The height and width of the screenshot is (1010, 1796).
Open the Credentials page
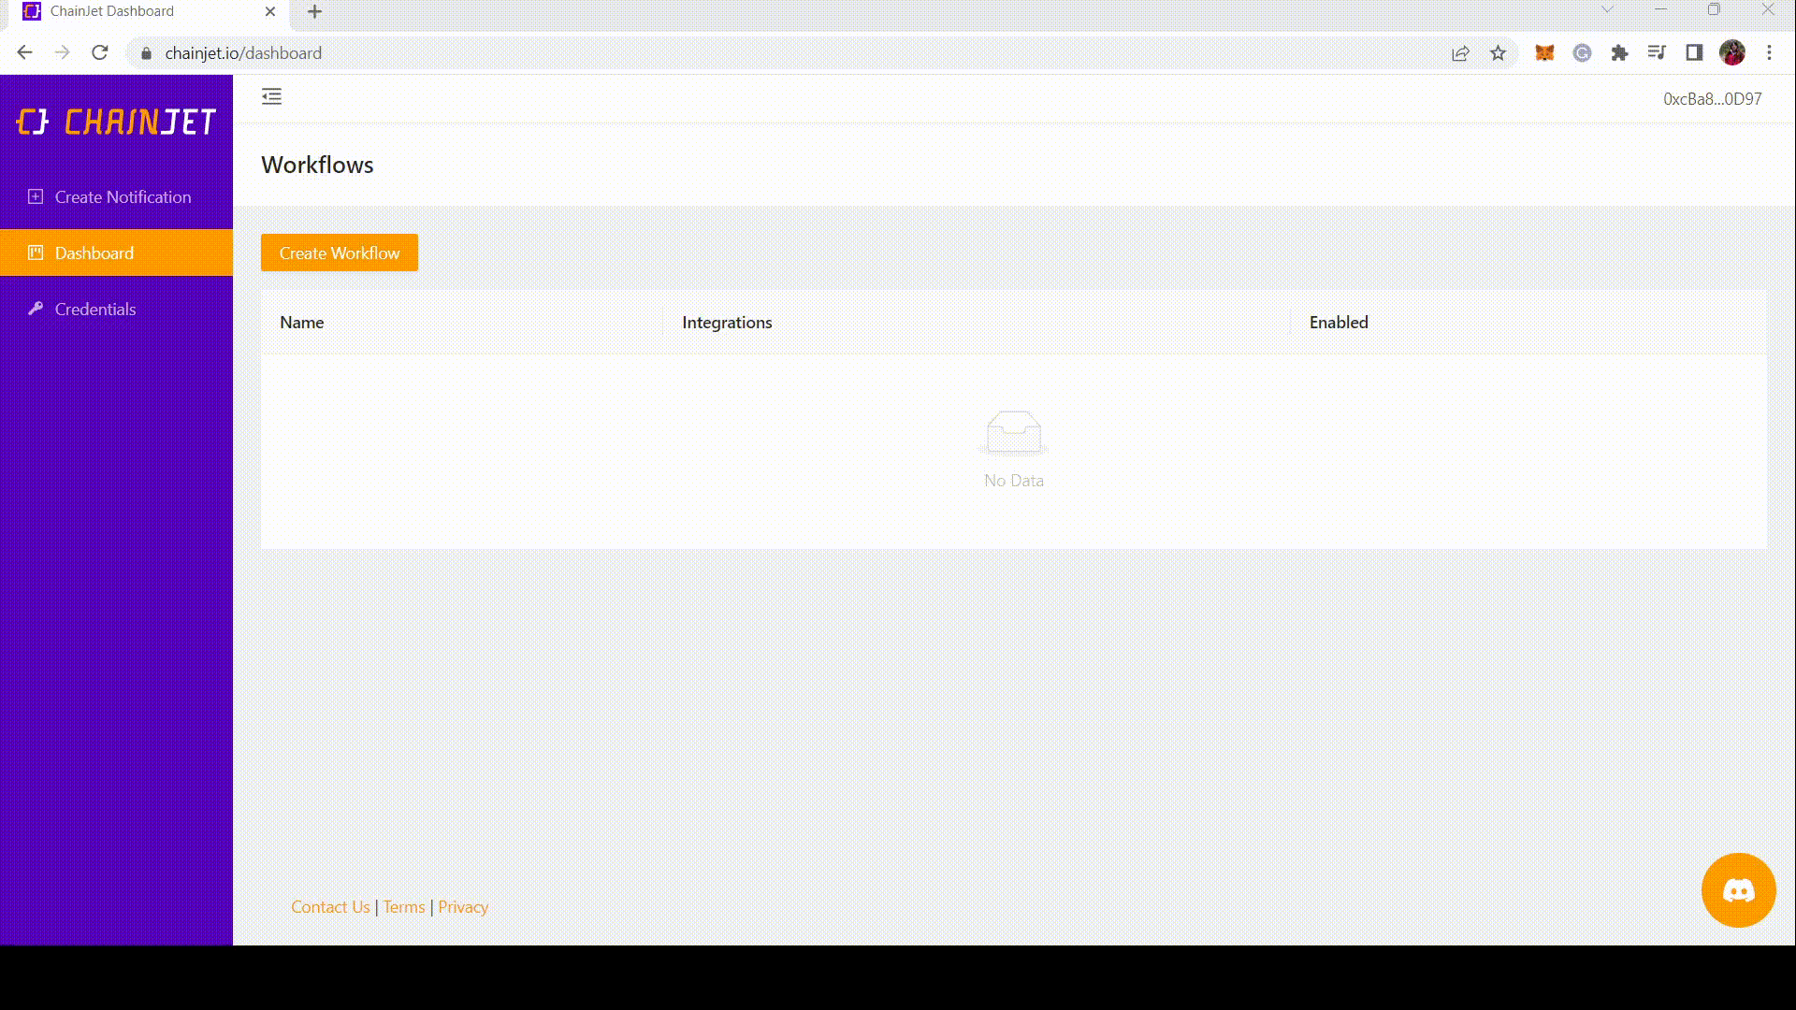116,310
